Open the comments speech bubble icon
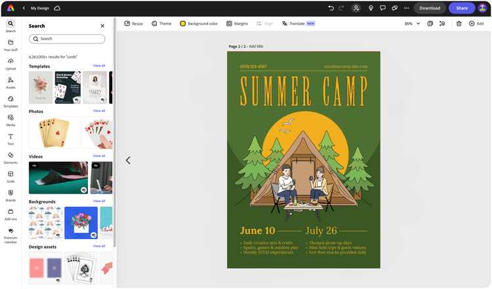This screenshot has height=289, width=492. (382, 8)
